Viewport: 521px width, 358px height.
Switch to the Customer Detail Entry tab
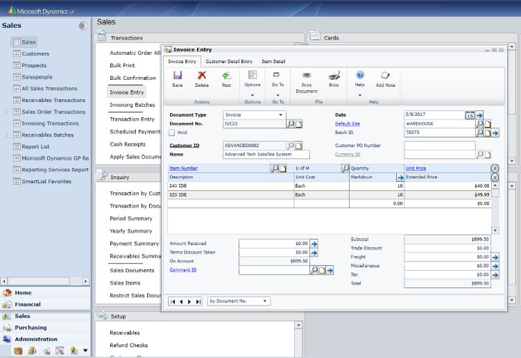[229, 62]
